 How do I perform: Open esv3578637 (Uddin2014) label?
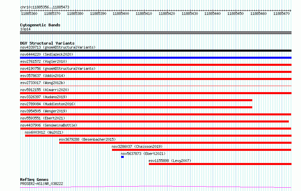coord(43,76)
